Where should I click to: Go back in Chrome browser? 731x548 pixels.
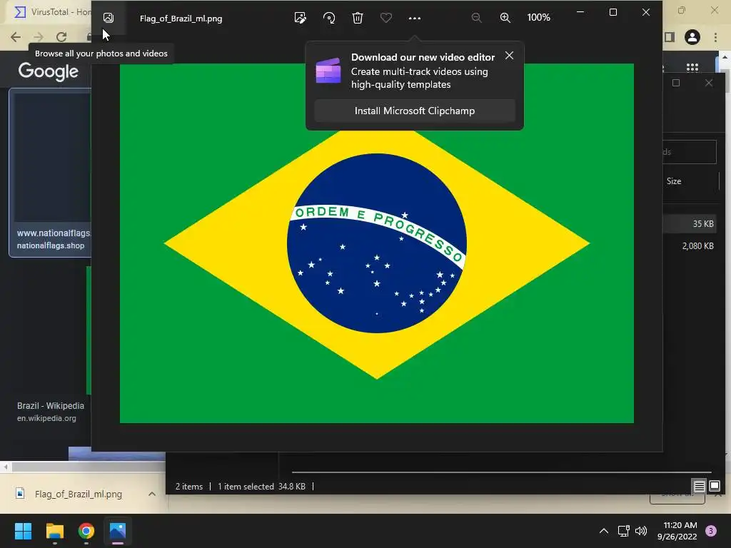point(16,37)
